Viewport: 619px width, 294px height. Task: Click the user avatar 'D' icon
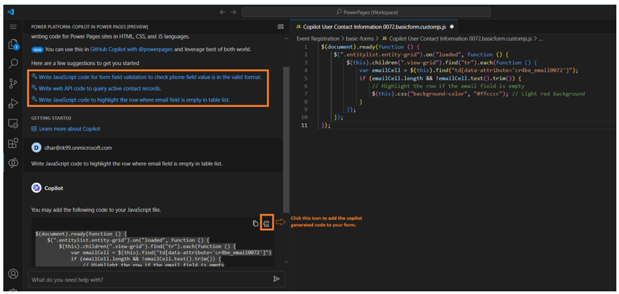[36, 148]
